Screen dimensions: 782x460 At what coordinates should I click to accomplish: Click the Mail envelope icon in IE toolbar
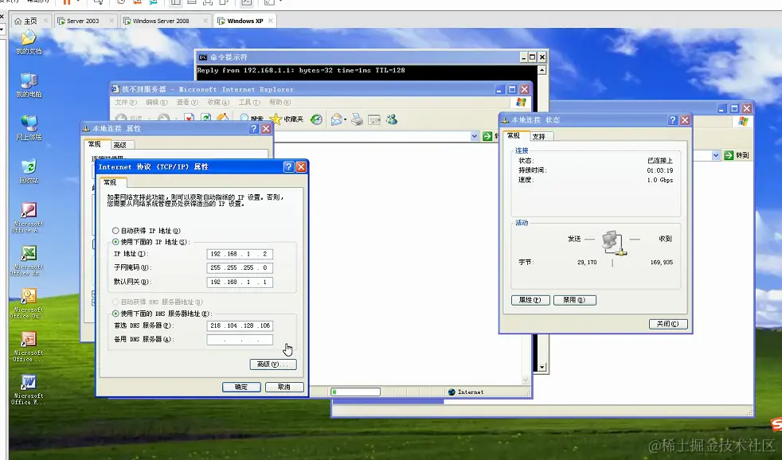[337, 119]
